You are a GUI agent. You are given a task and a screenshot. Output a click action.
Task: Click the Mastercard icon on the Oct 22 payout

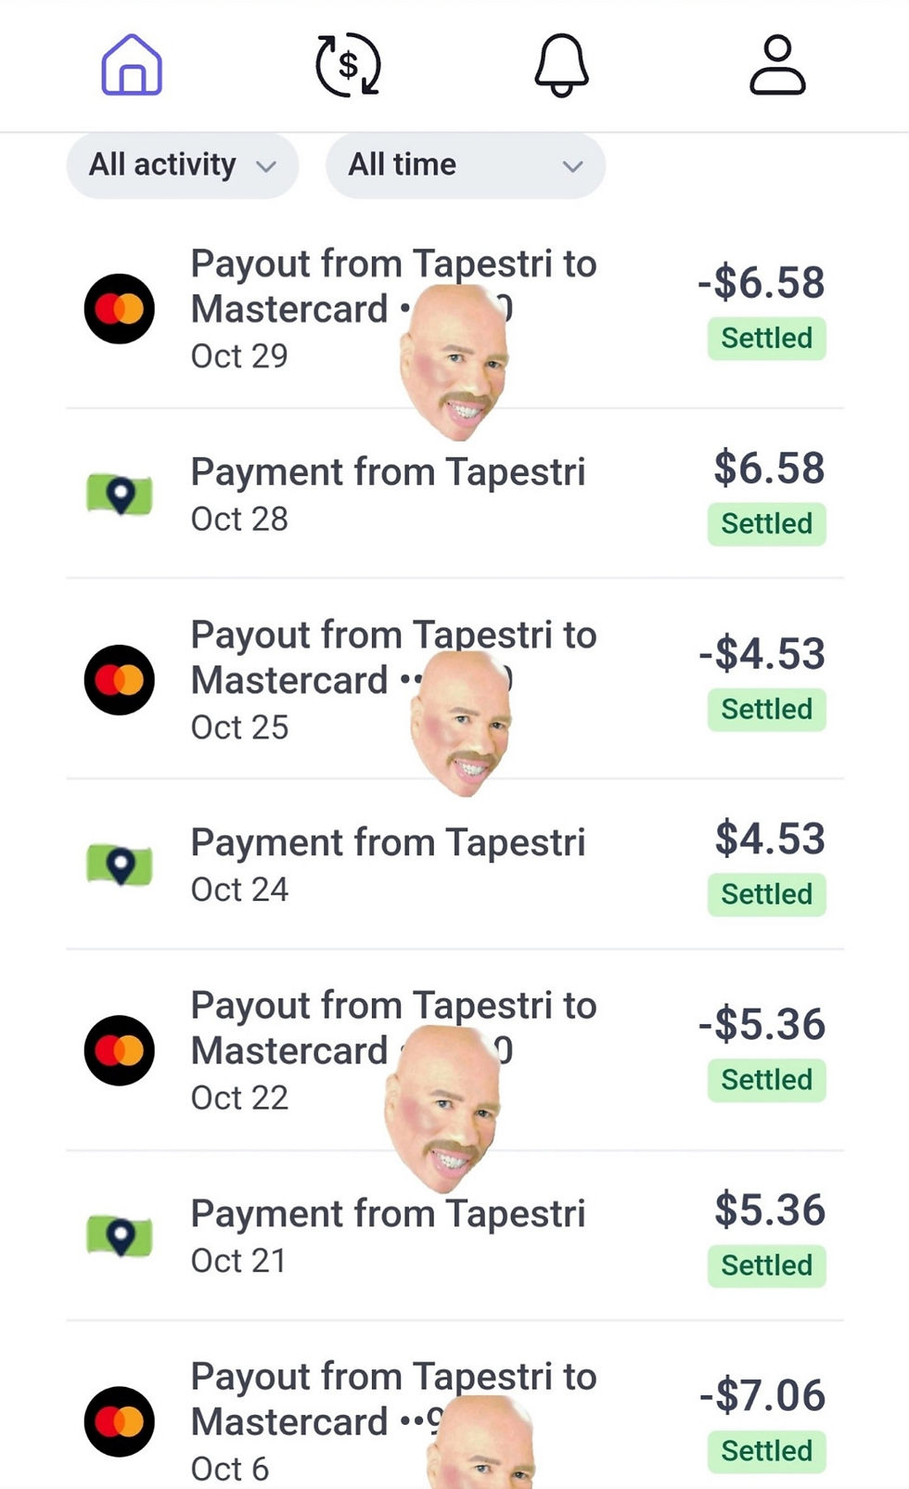tap(119, 1049)
